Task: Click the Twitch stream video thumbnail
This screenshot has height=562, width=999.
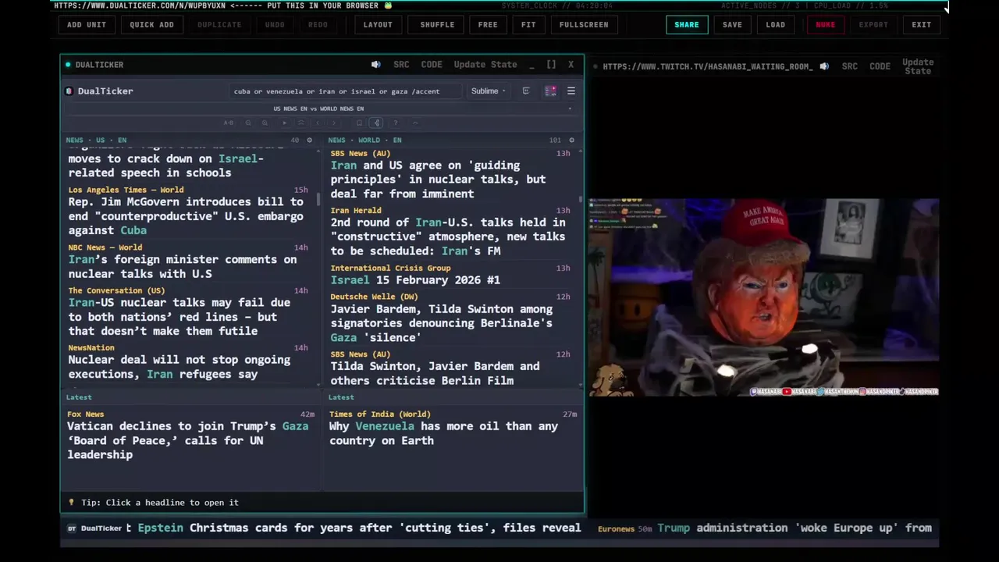Action: (x=763, y=297)
